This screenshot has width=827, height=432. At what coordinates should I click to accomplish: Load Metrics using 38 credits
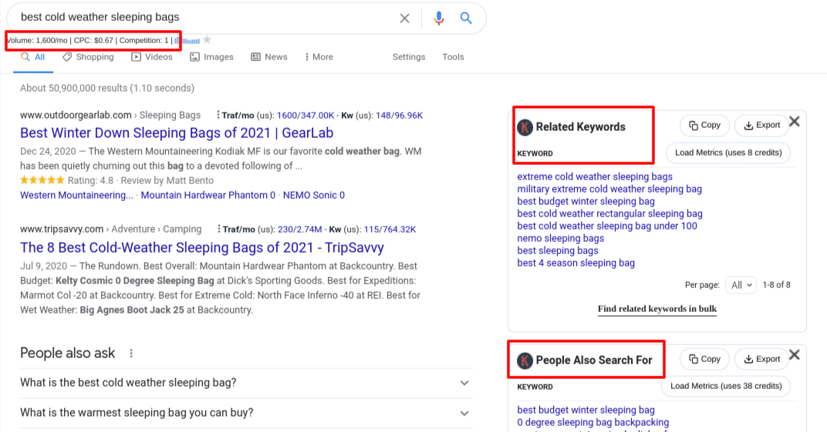(726, 387)
